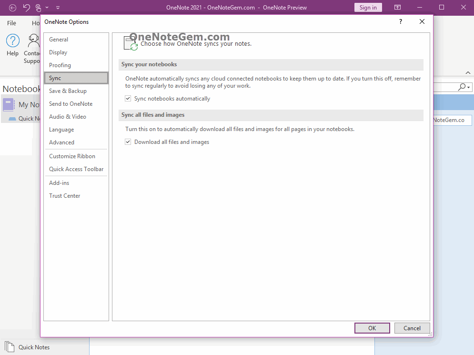Image resolution: width=474 pixels, height=355 pixels.
Task: Close the OneNote Options dialog
Action: pos(422,21)
